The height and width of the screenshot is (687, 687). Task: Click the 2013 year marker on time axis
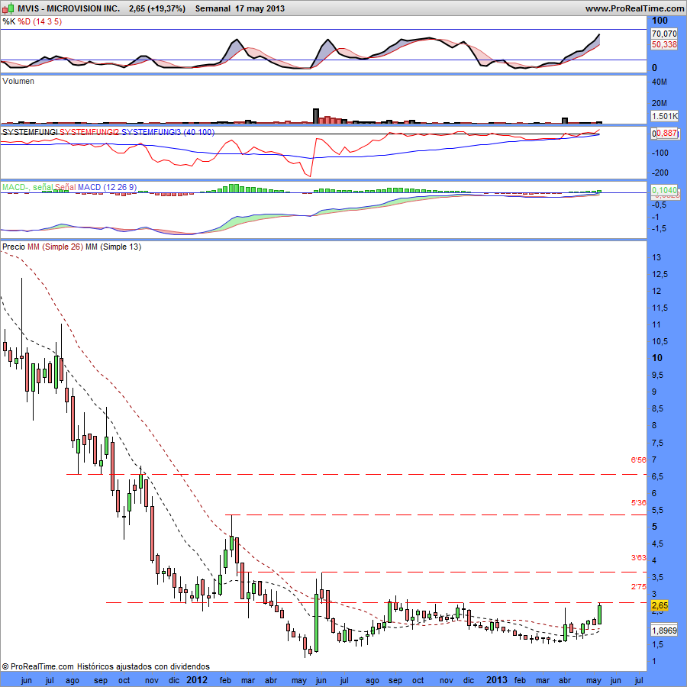(496, 680)
